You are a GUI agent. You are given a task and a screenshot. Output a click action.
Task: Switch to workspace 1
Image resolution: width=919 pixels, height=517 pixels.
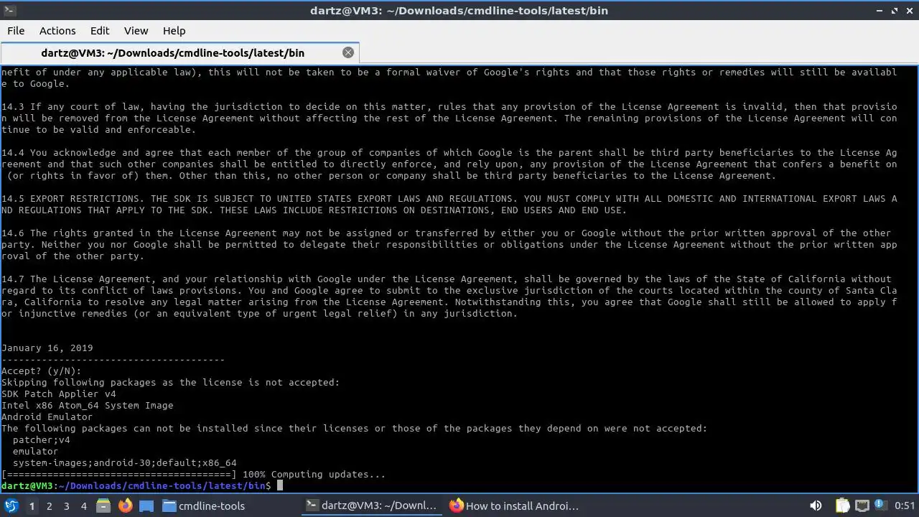(32, 506)
